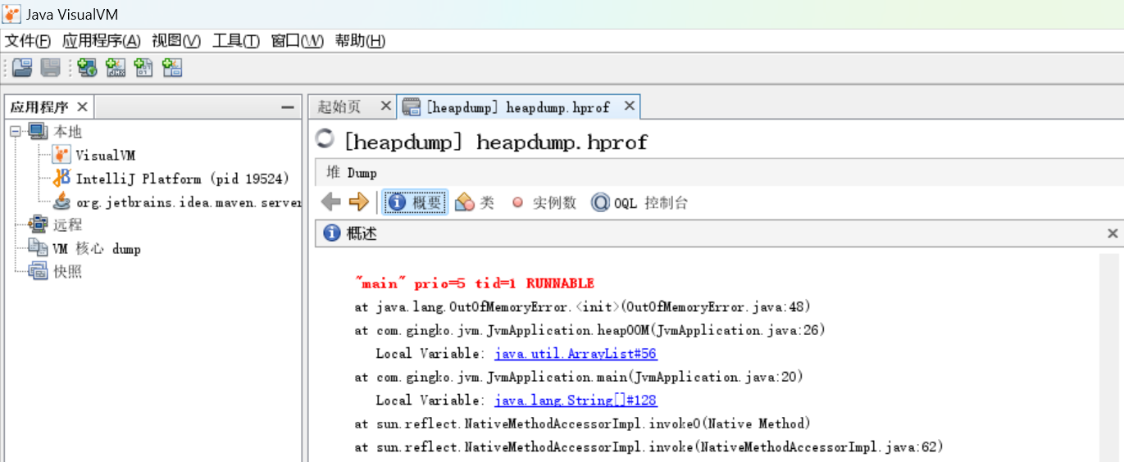
Task: Click the Add JMX Connection toolbar icon
Action: coord(116,68)
